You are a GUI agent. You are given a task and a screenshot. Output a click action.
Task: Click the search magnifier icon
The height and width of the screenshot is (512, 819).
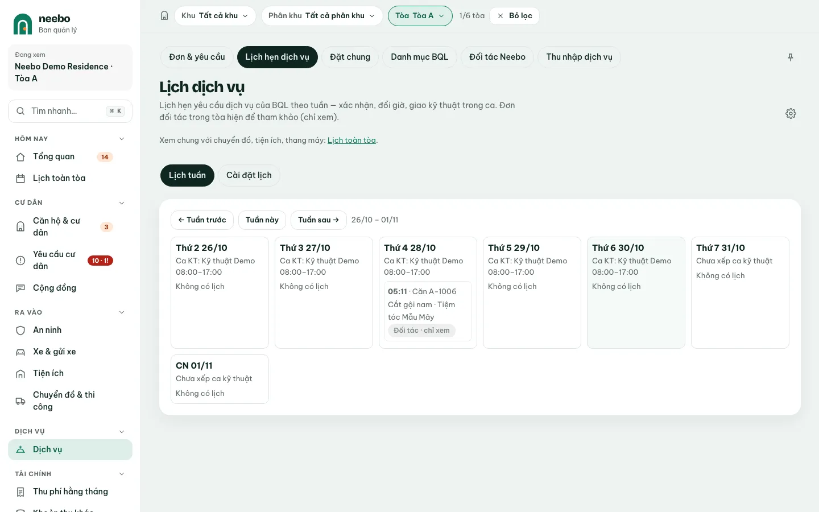pos(20,111)
